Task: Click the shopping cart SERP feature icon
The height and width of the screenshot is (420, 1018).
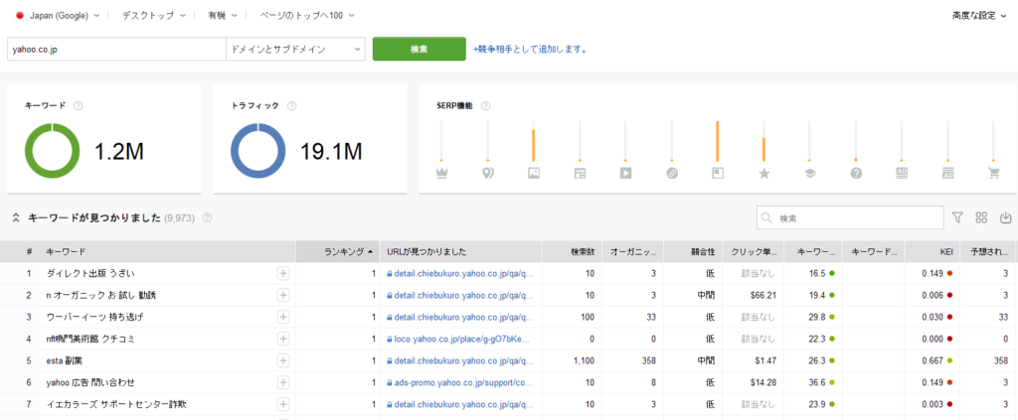Action: [x=993, y=173]
